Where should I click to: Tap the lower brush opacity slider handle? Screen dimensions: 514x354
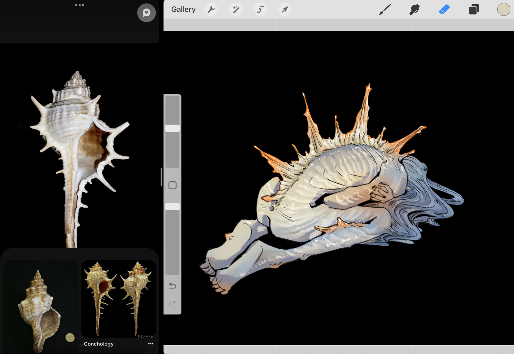(172, 207)
